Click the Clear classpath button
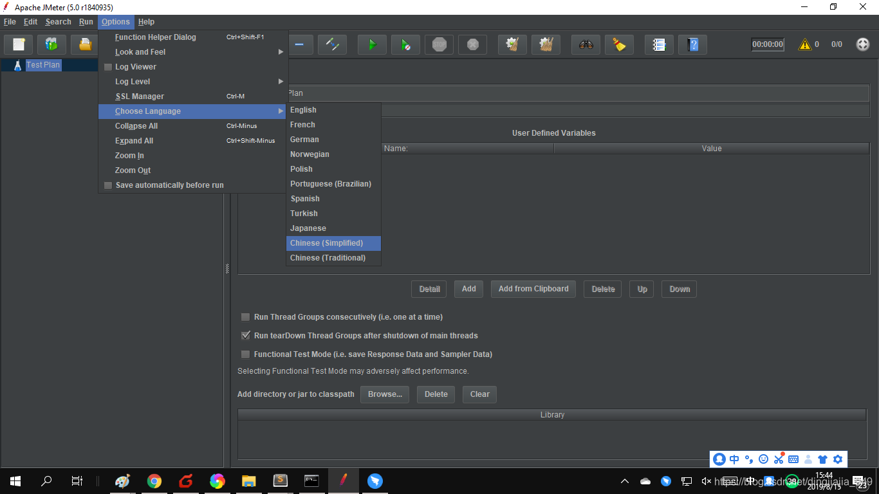The height and width of the screenshot is (494, 879). pos(479,394)
